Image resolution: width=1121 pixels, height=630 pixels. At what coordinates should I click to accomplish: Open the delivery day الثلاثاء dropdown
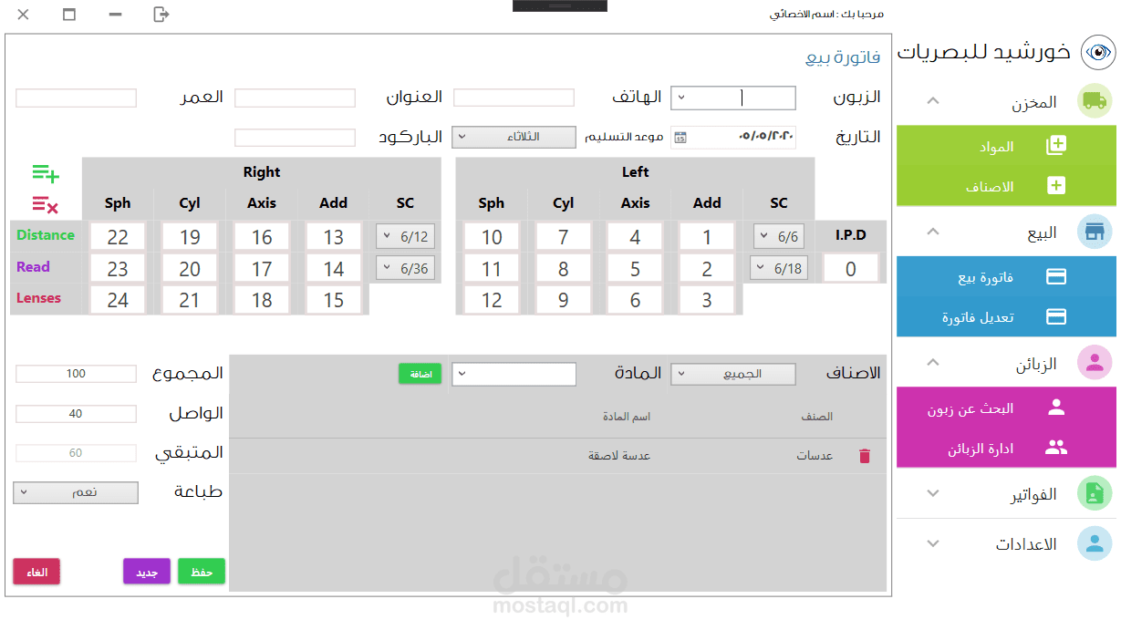(x=514, y=137)
